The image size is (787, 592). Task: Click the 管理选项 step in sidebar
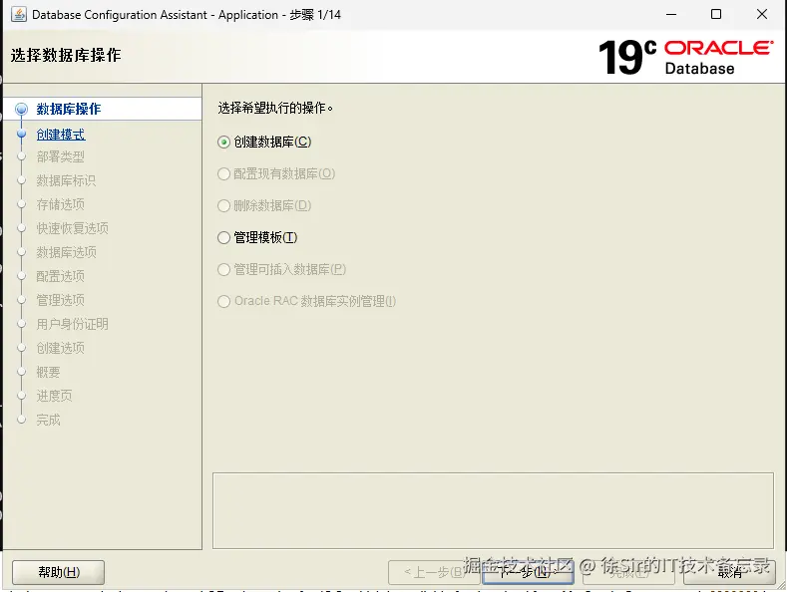60,300
